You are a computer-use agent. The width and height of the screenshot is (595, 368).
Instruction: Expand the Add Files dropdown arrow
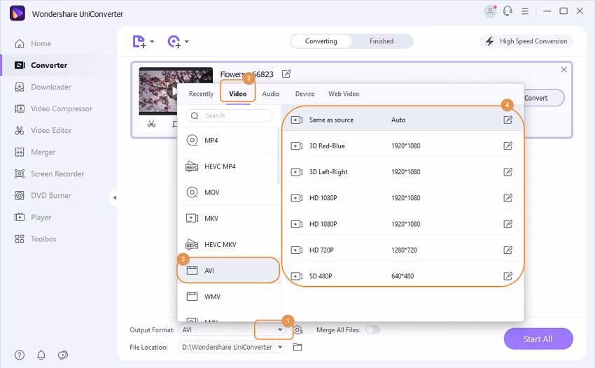152,41
